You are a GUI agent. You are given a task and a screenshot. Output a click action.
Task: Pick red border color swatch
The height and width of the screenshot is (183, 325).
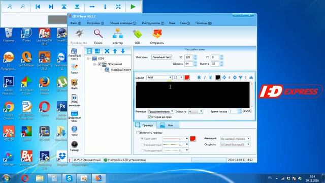click(193, 139)
